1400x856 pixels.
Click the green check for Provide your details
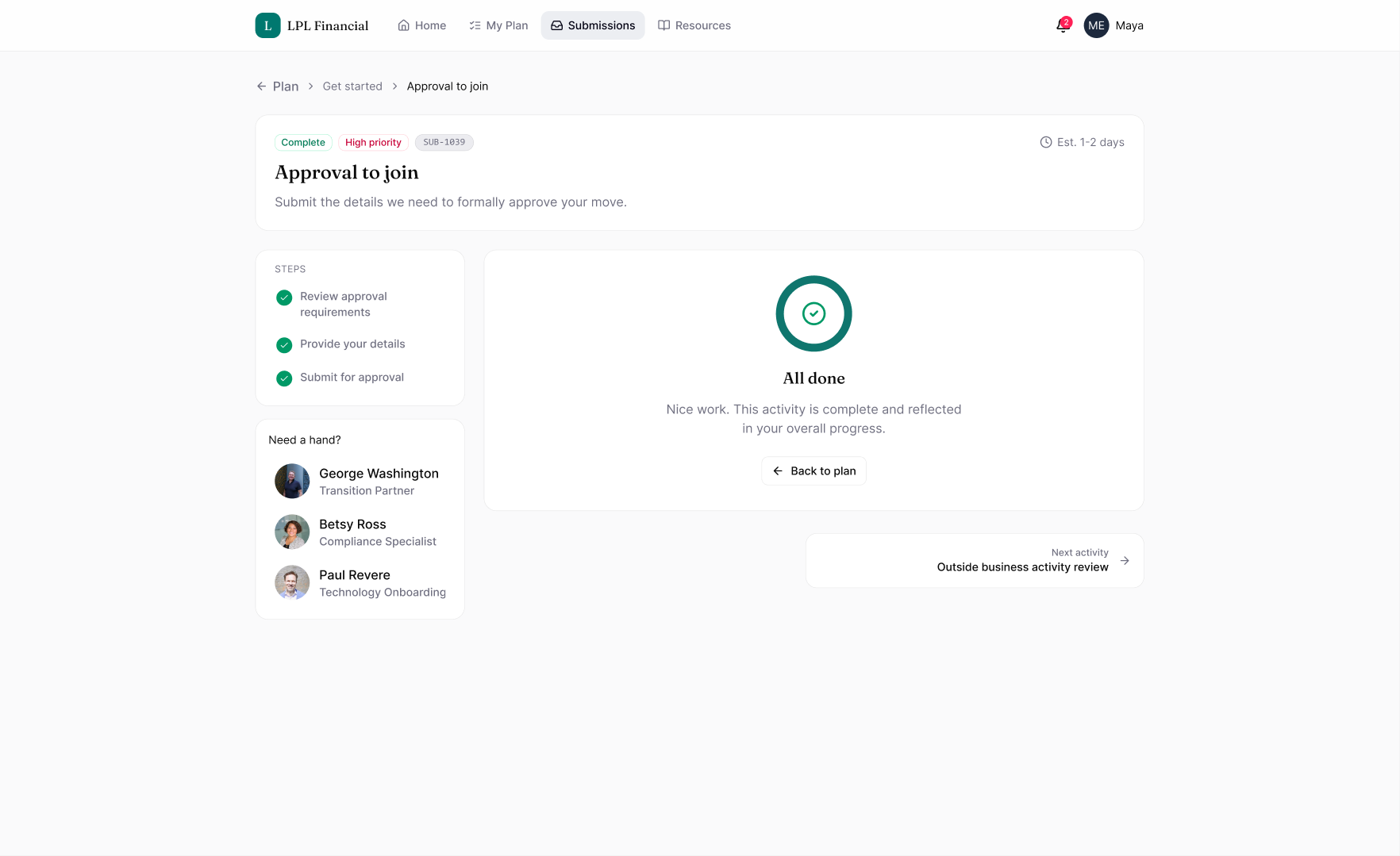(x=284, y=345)
